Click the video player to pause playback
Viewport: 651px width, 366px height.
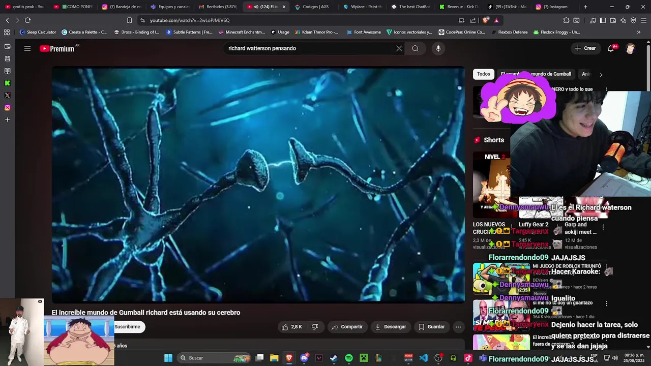pos(258,185)
